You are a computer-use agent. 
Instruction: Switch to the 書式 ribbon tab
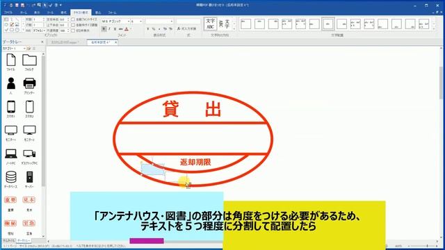pos(63,12)
